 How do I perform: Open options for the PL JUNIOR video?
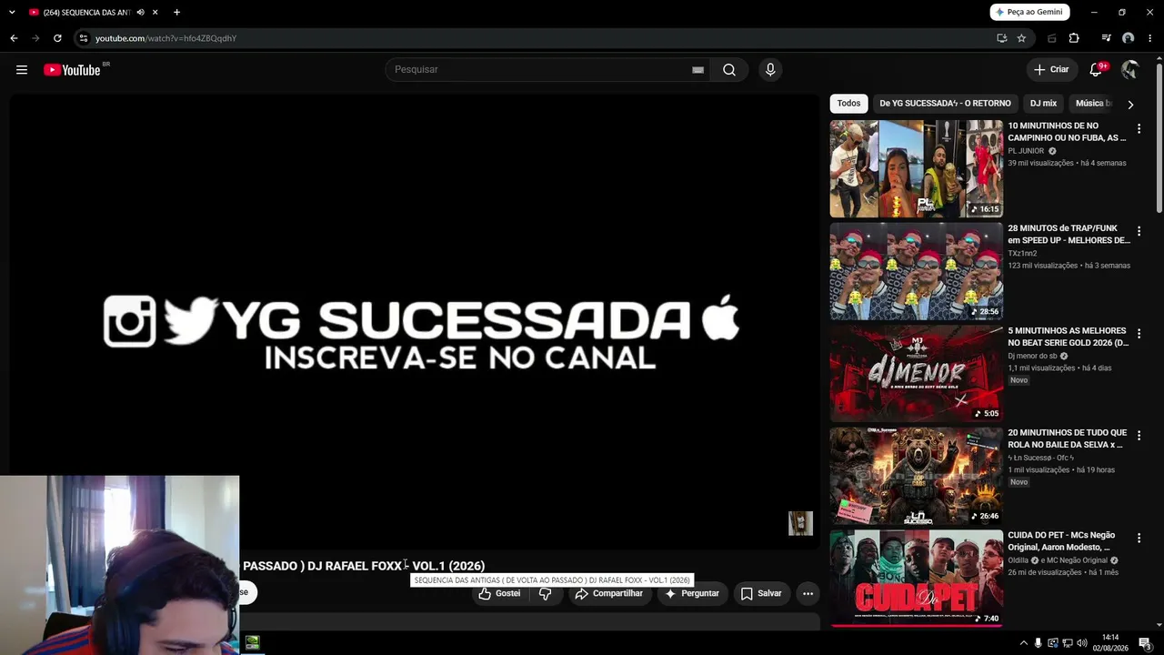coord(1139,129)
